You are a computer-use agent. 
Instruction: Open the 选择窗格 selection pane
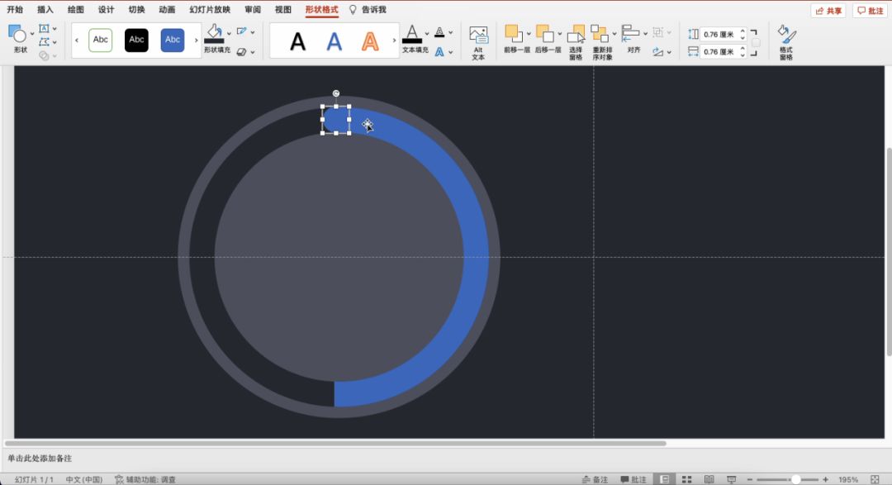tap(576, 42)
